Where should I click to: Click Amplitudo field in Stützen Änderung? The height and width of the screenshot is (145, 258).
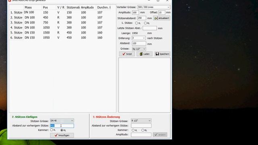(141, 135)
